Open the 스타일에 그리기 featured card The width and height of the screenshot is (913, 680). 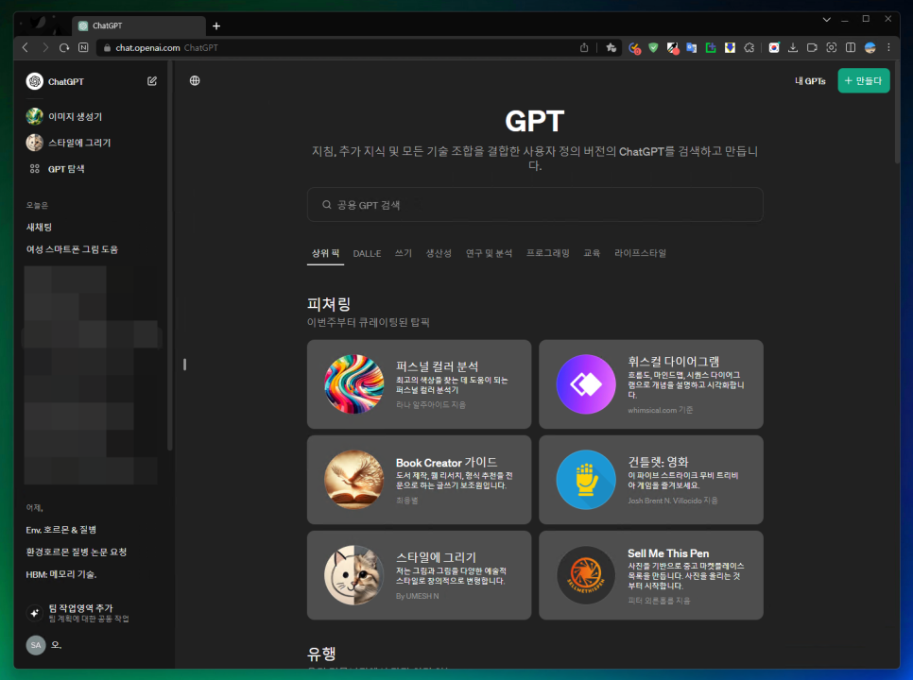tap(420, 575)
